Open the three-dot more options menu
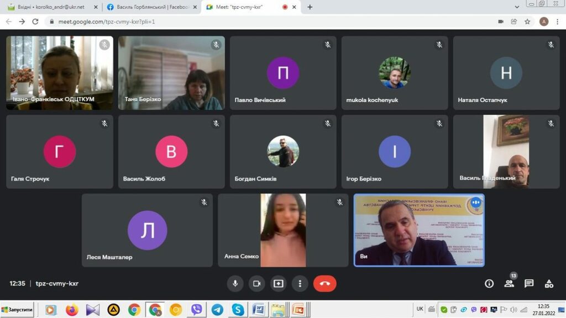This screenshot has height=318, width=566. [x=300, y=283]
